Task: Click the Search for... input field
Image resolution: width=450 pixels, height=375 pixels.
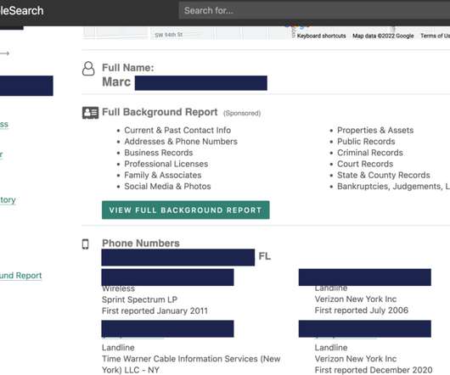Action: (314, 11)
